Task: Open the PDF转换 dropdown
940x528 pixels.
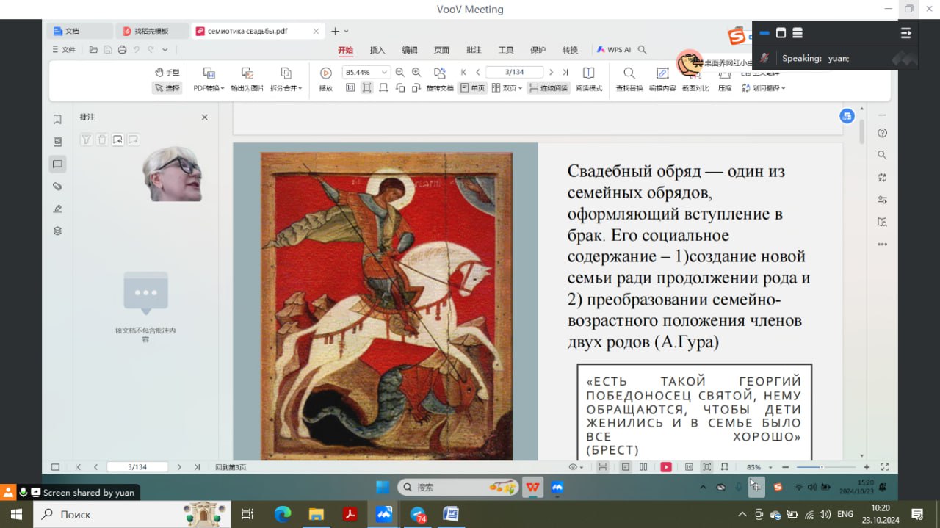Action: [209, 79]
